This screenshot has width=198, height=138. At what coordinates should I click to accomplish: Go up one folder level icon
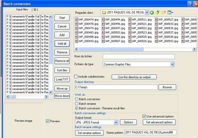pyautogui.click(x=158, y=12)
